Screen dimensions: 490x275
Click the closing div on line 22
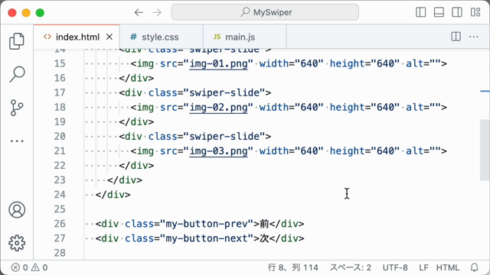click(x=136, y=165)
